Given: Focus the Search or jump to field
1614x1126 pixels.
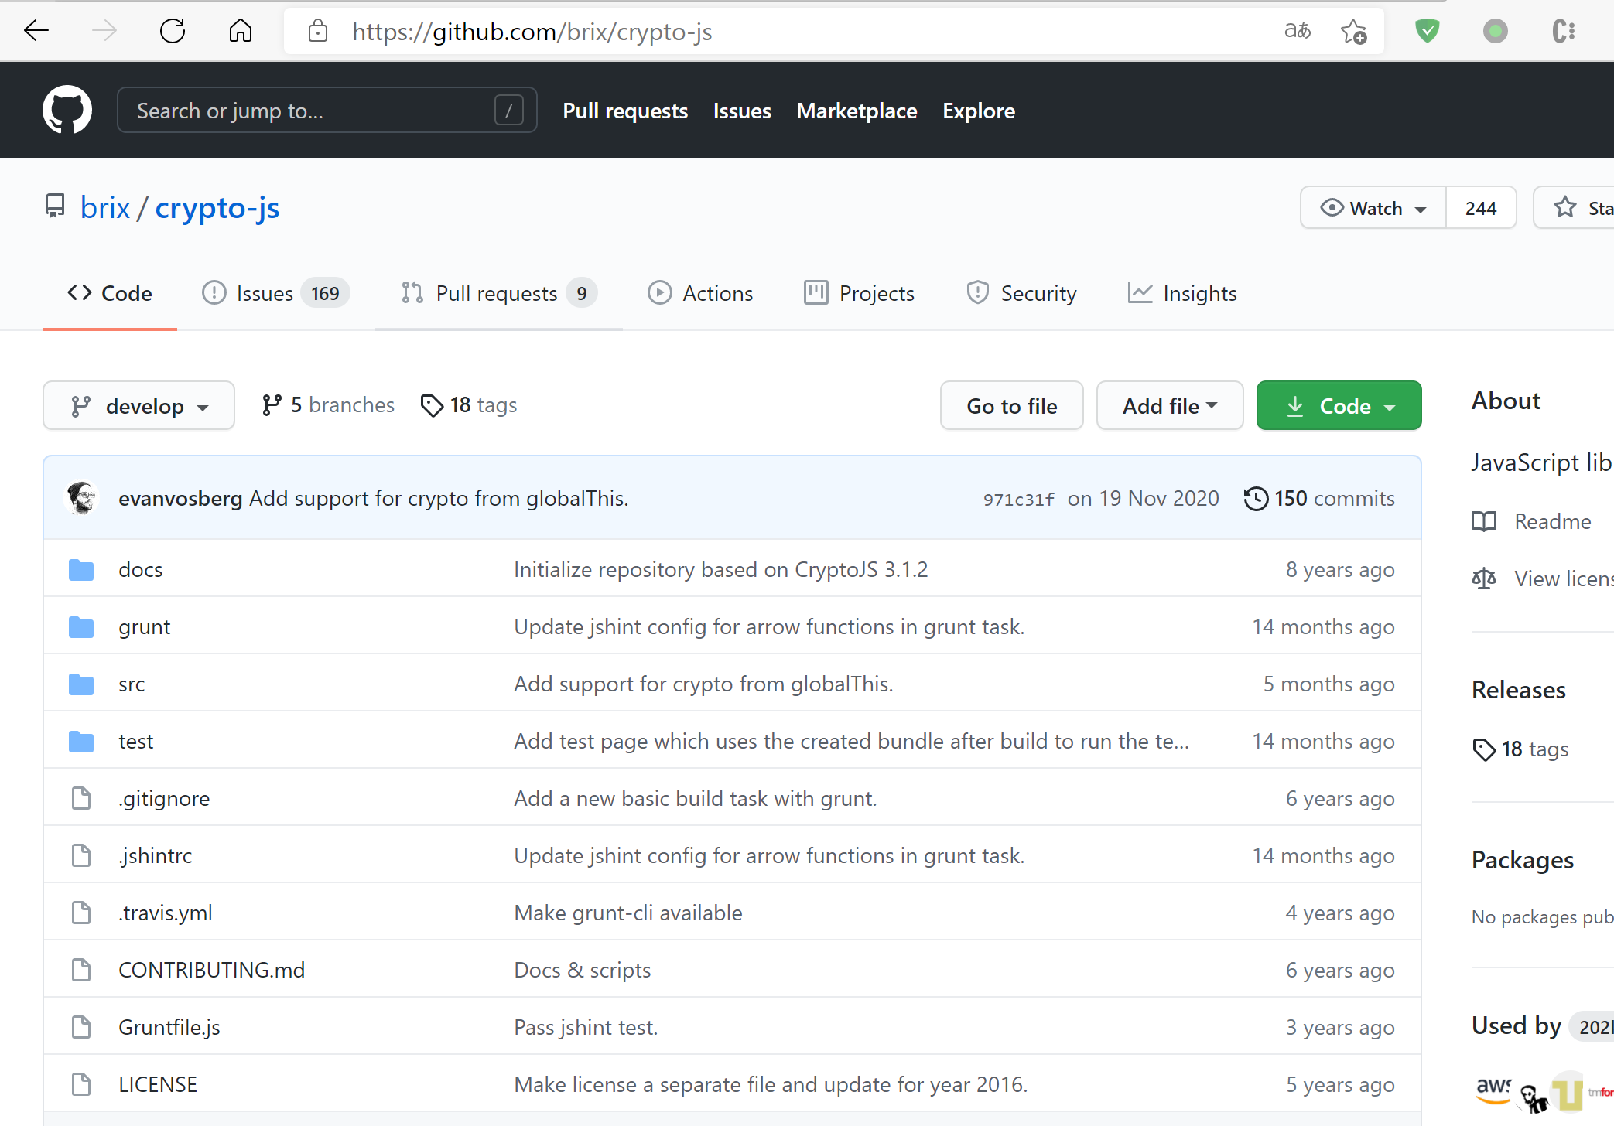Looking at the screenshot, I should [309, 111].
